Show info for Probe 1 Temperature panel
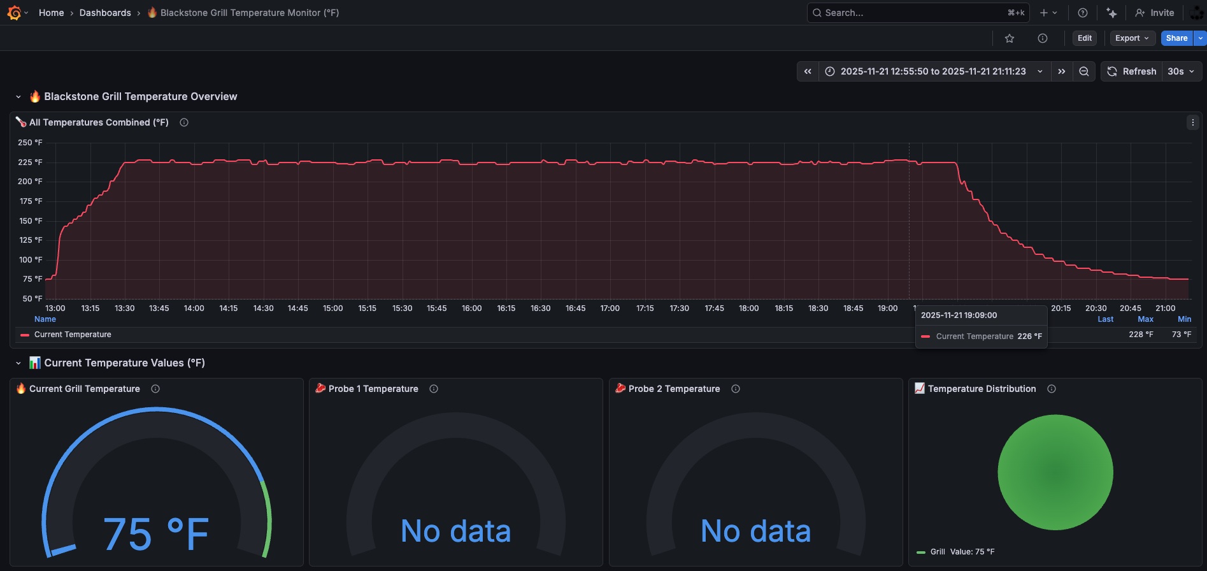This screenshot has height=571, width=1207. pos(434,389)
